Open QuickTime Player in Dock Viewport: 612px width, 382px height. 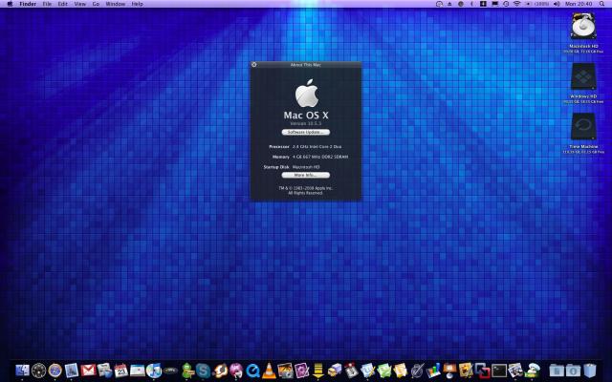252,371
